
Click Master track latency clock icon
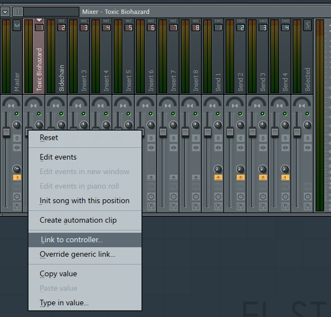[17, 196]
